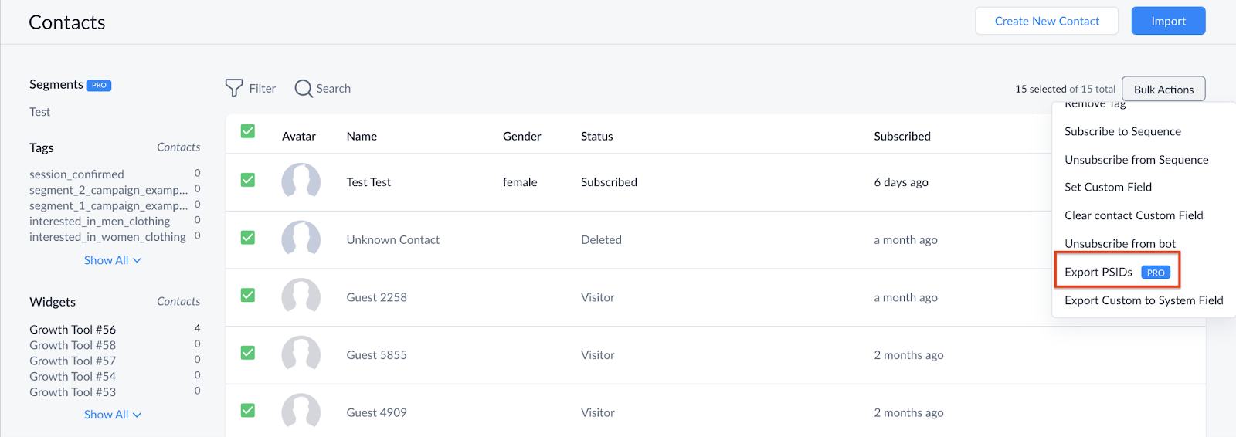Click the Search magnifier icon
This screenshot has width=1236, height=437.
coord(304,88)
